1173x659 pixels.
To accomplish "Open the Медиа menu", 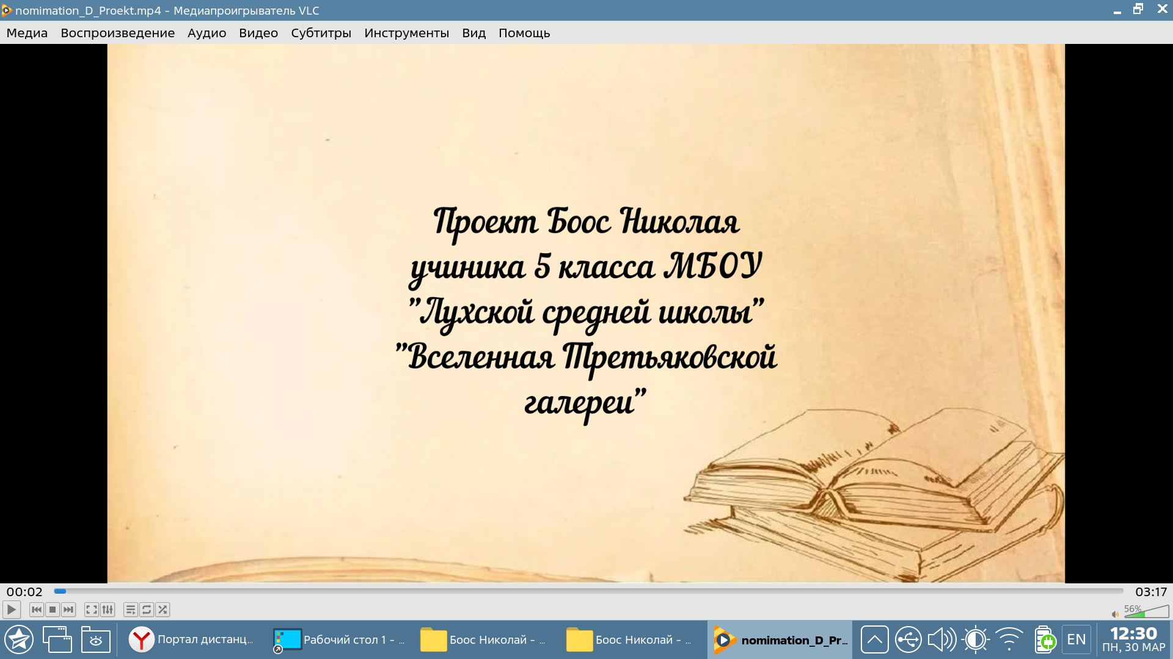I will coord(27,33).
